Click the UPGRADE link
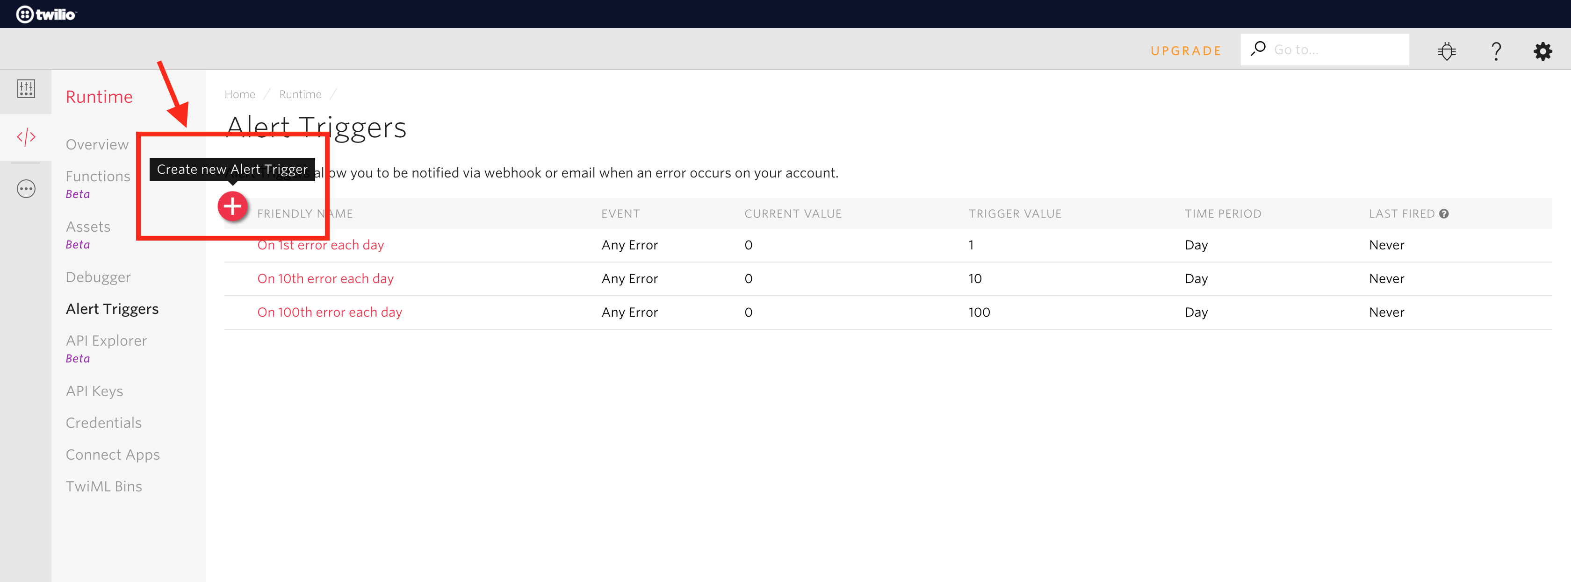1571x582 pixels. tap(1186, 50)
